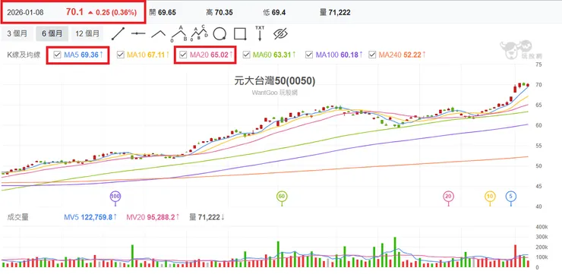Image resolution: width=562 pixels, height=274 pixels.
Task: Click the MA5 69.36 value label
Action: pos(84,55)
